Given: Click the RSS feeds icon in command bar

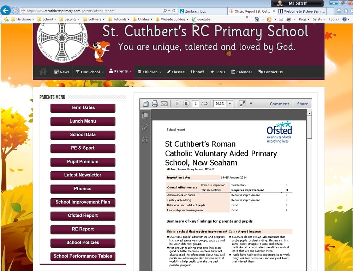Looking at the screenshot, I should pyautogui.click(x=269, y=19).
